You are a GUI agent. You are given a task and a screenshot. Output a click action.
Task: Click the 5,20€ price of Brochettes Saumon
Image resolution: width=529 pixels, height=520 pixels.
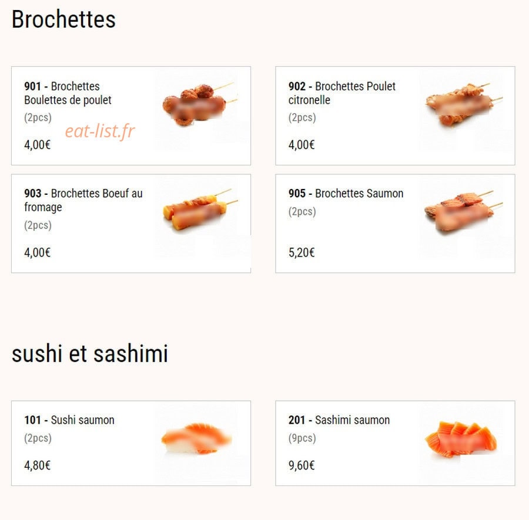tap(302, 252)
